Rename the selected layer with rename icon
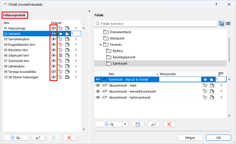The width and height of the screenshot is (236, 144). [154, 124]
